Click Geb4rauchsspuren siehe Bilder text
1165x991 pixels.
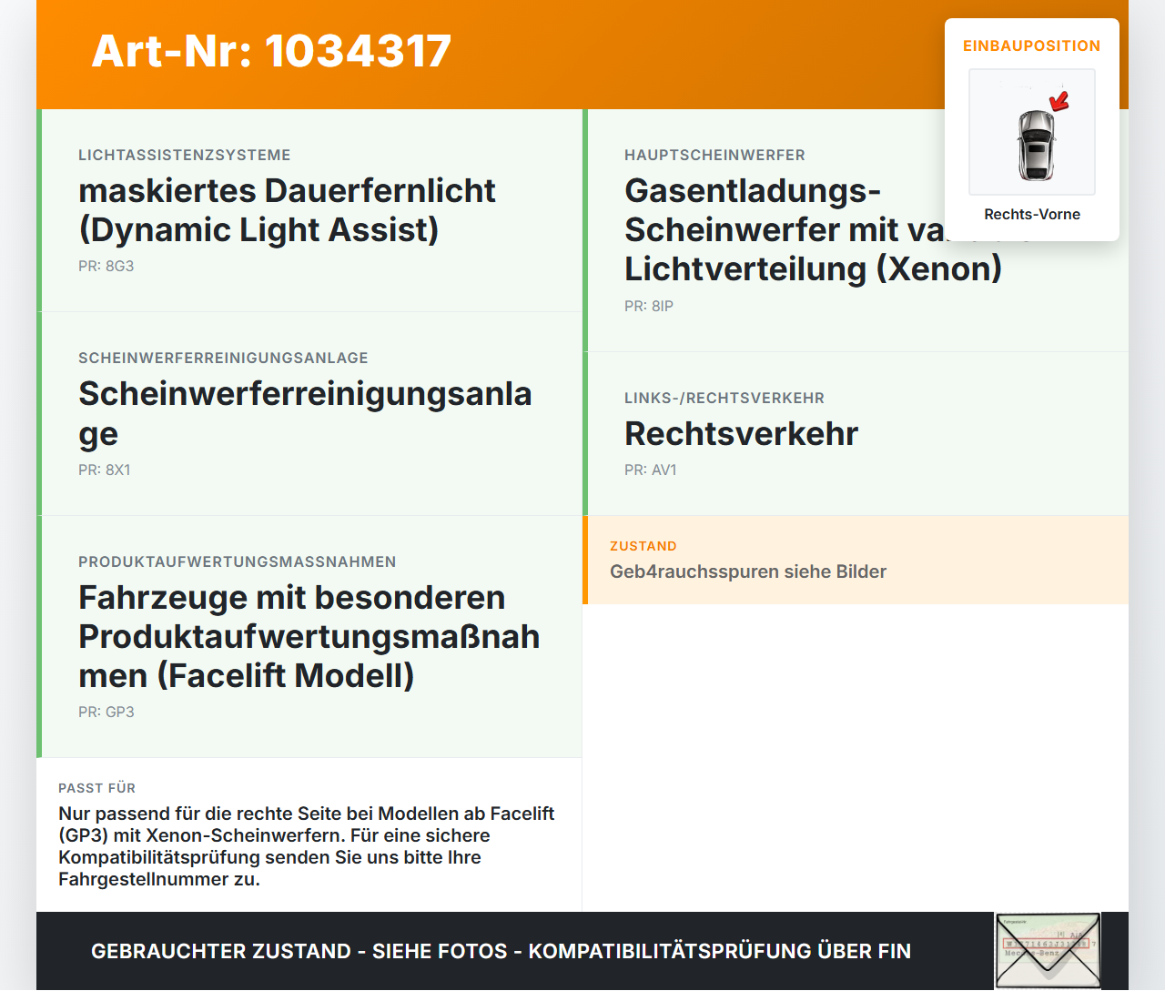[x=748, y=571]
